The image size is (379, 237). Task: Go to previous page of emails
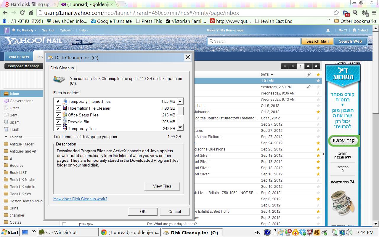pos(293,66)
